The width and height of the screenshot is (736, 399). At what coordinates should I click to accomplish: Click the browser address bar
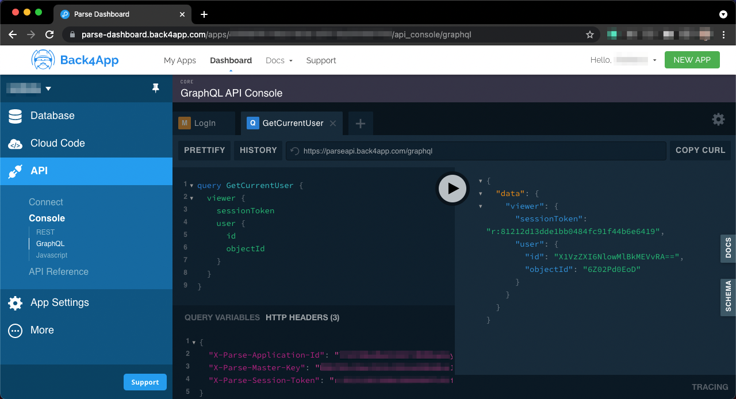pyautogui.click(x=331, y=34)
